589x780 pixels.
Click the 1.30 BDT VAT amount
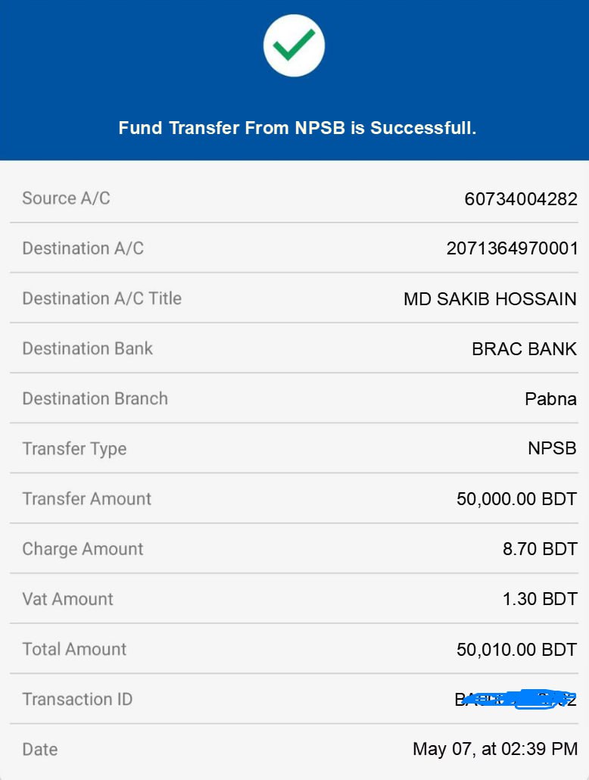540,599
